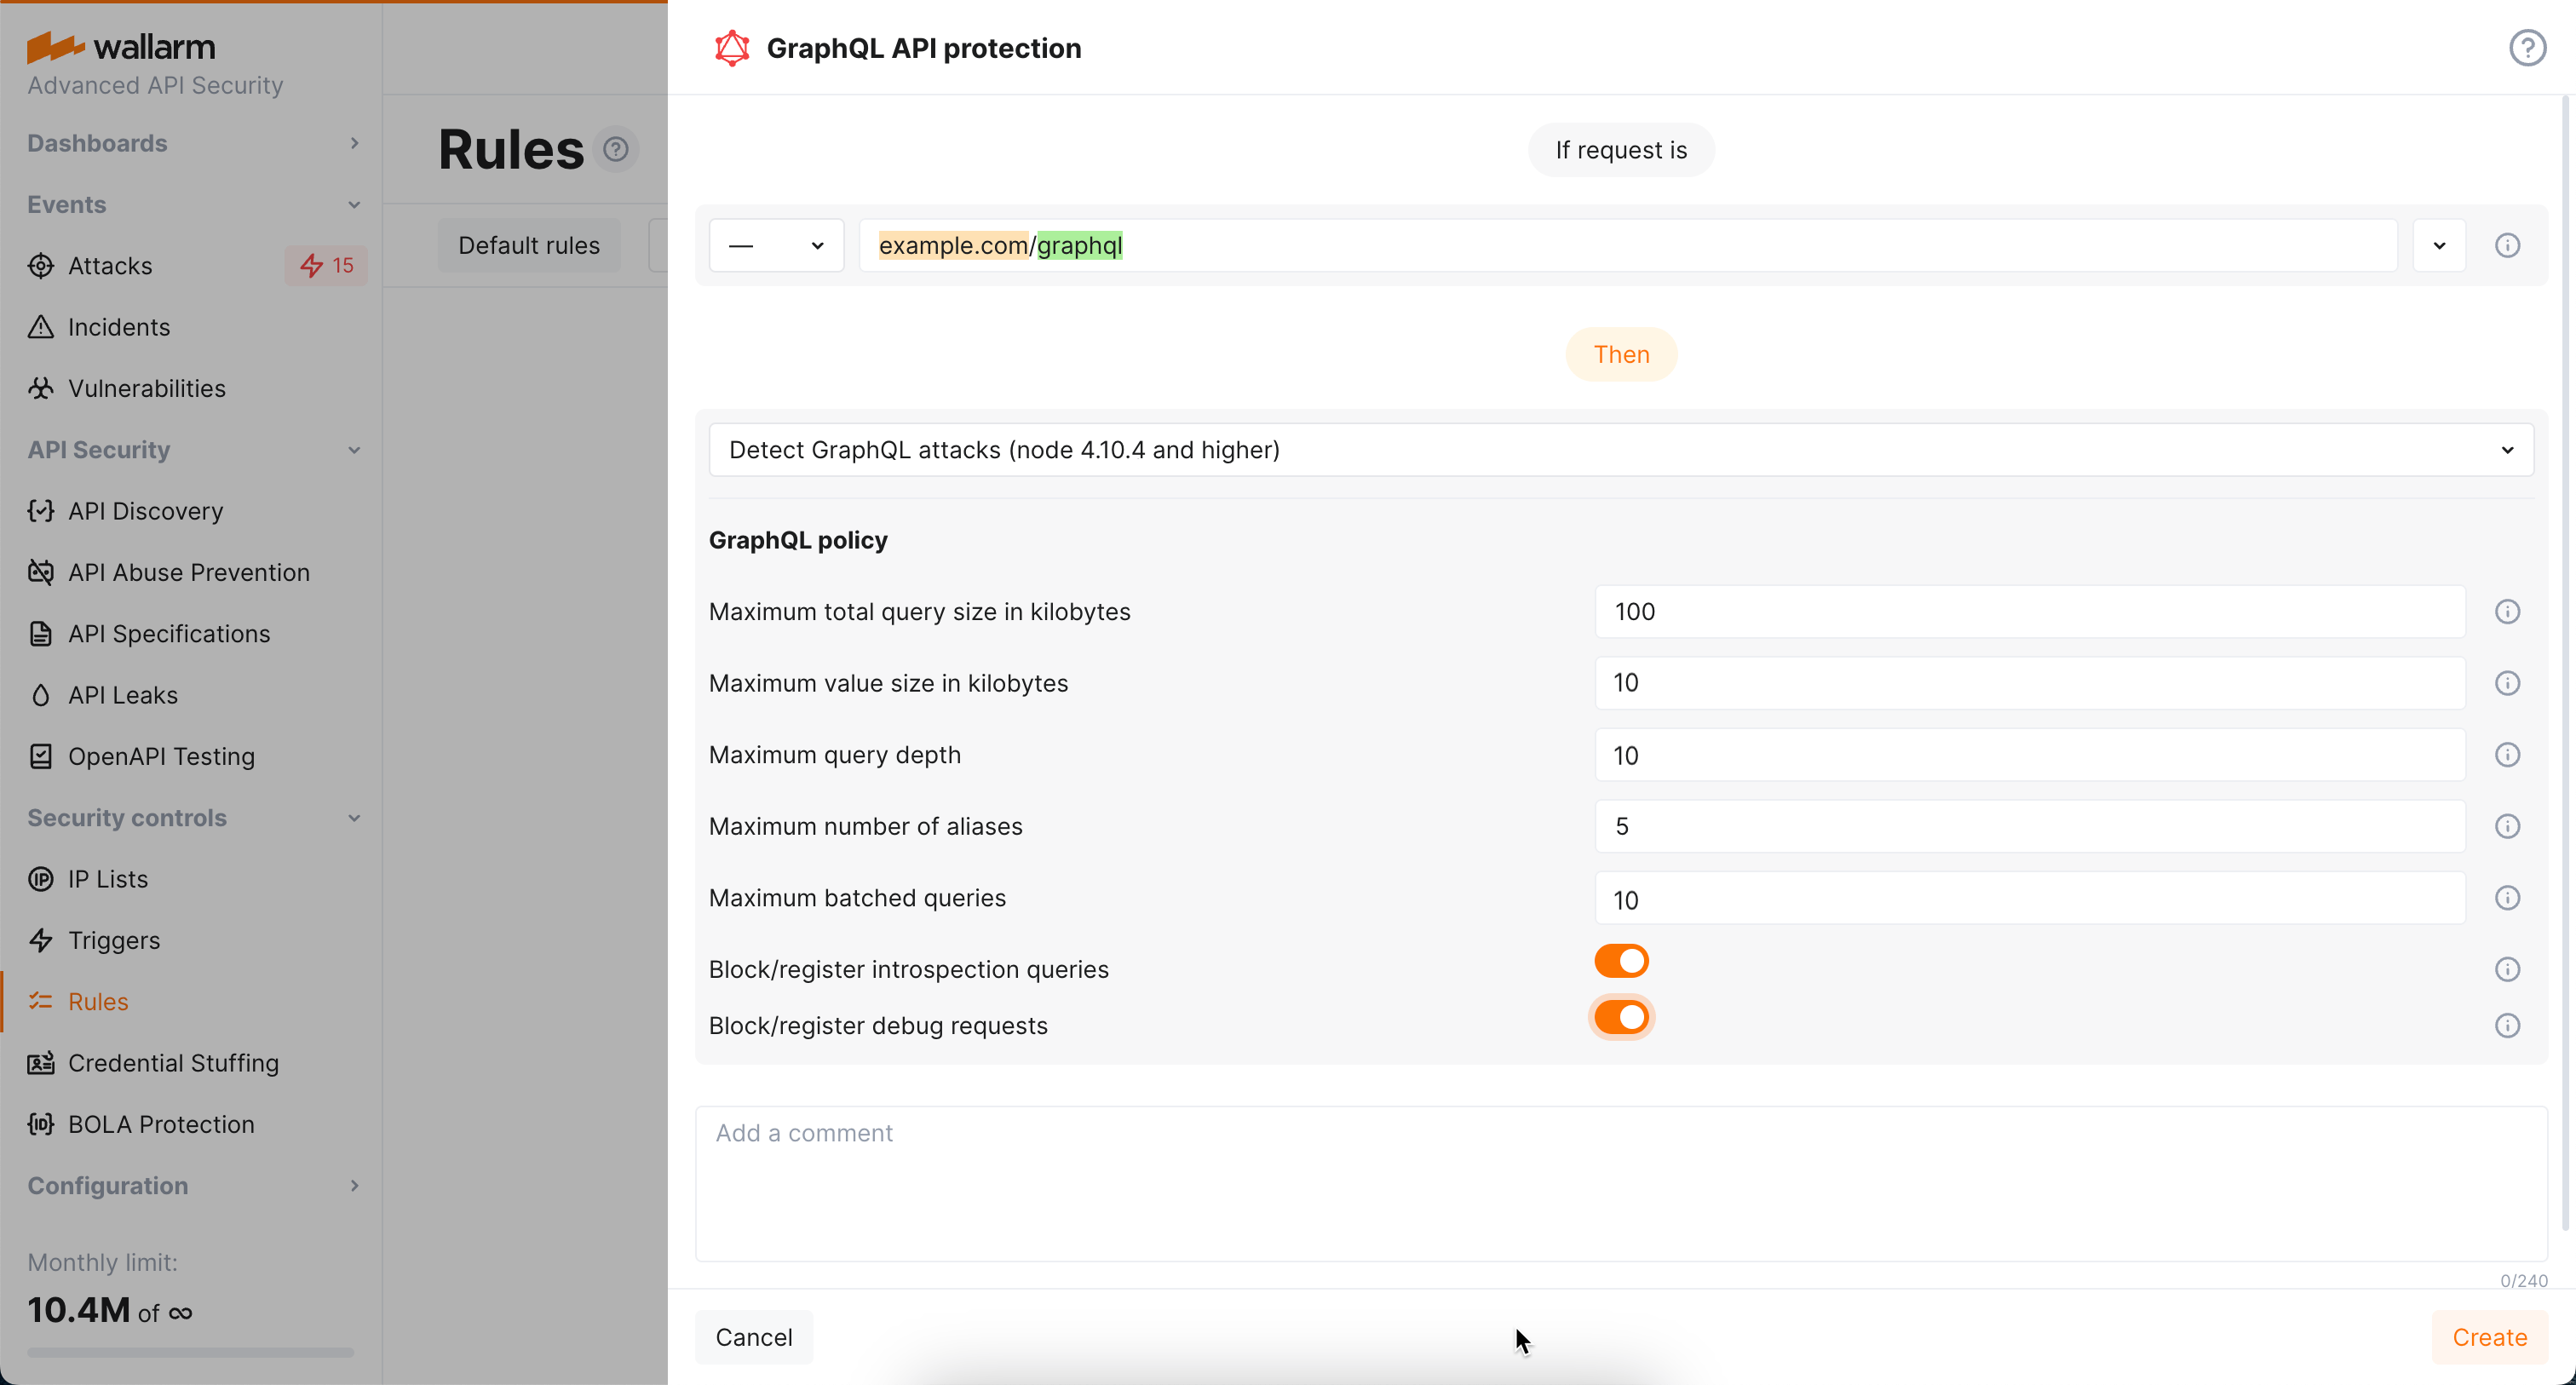Cancel the rule creation
Image resolution: width=2576 pixels, height=1385 pixels.
click(754, 1337)
